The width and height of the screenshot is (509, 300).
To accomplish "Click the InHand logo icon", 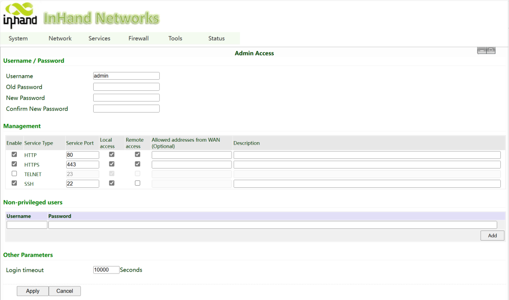I will click(20, 15).
